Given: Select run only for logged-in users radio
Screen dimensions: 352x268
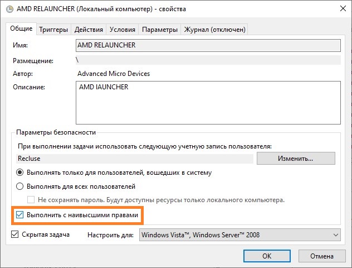Looking at the screenshot, I should point(19,173).
